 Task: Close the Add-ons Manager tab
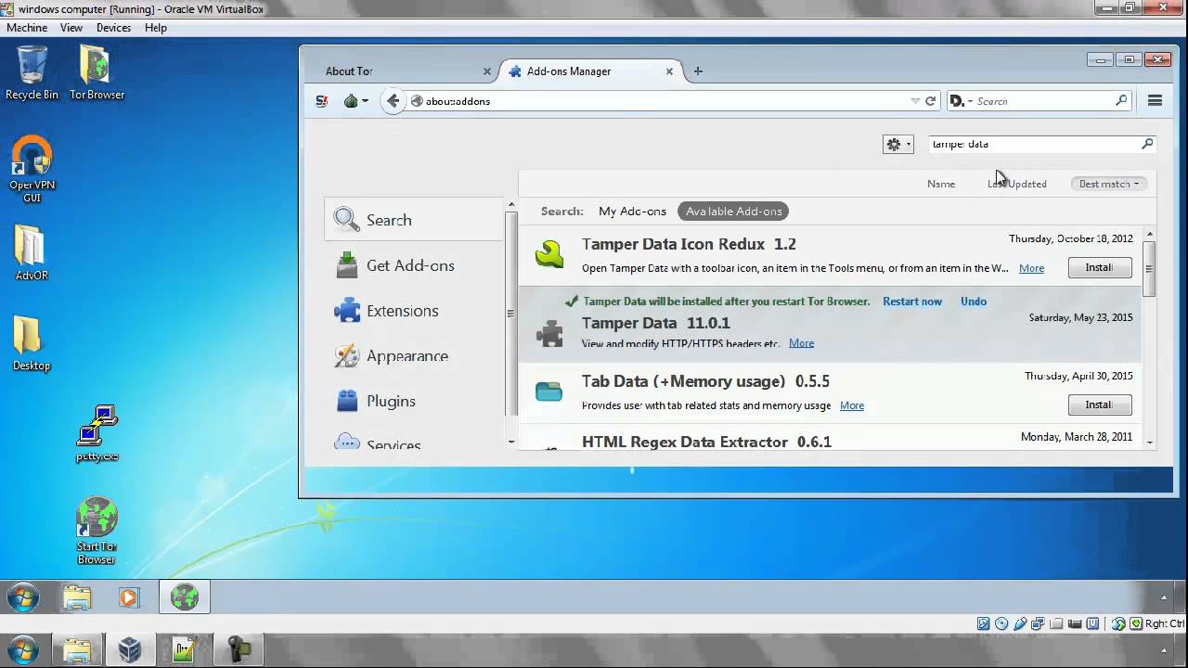tap(669, 71)
